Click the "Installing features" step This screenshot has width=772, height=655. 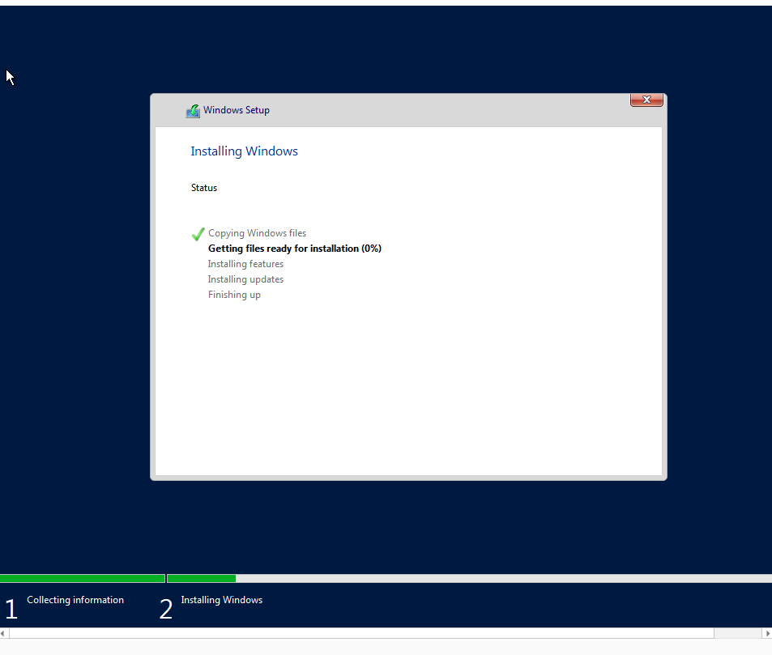(x=245, y=264)
